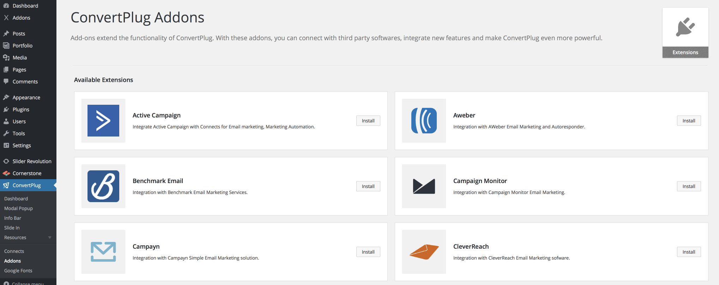
Task: Click the Campayn title text
Action: click(x=146, y=247)
